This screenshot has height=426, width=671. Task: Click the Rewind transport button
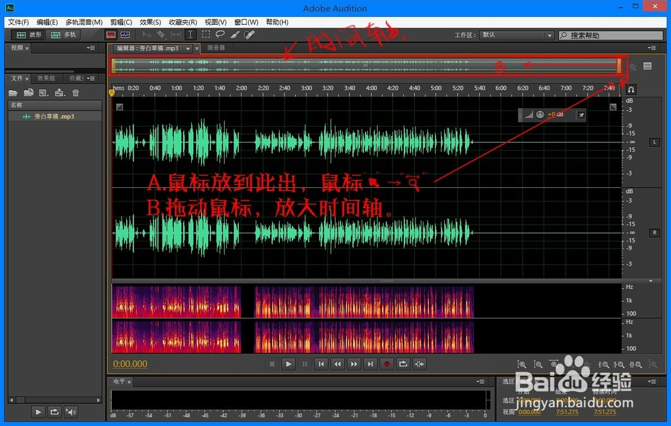338,364
